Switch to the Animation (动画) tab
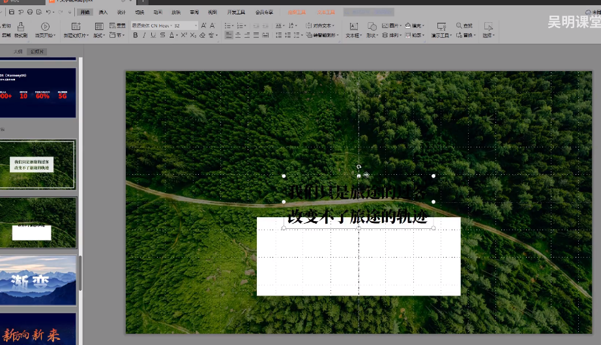Viewport: 601px width, 345px height. [158, 12]
